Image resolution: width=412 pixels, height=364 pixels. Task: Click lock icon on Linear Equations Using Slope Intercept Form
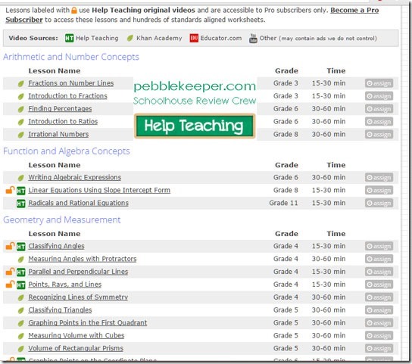[x=10, y=190]
